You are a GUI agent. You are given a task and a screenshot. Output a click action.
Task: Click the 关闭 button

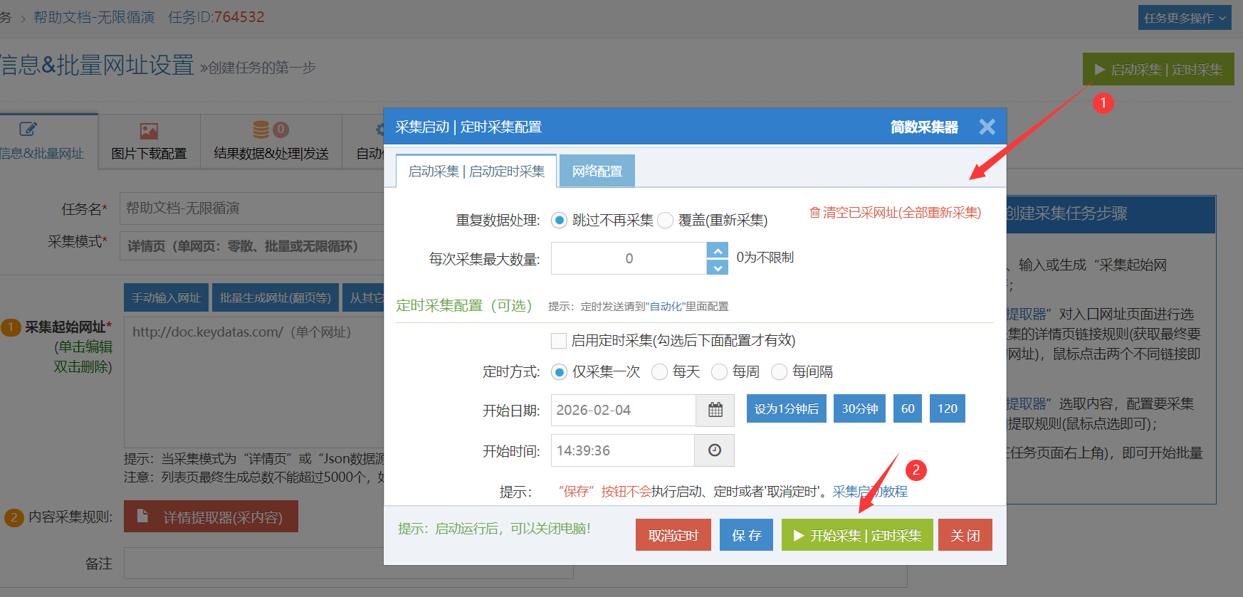(965, 535)
